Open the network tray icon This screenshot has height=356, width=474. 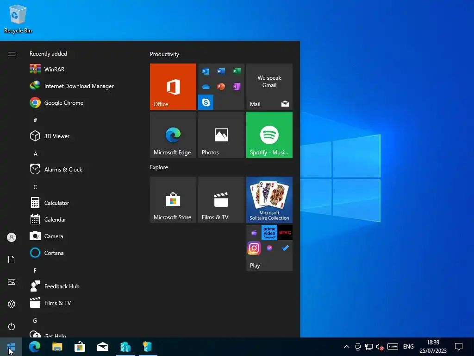click(369, 347)
